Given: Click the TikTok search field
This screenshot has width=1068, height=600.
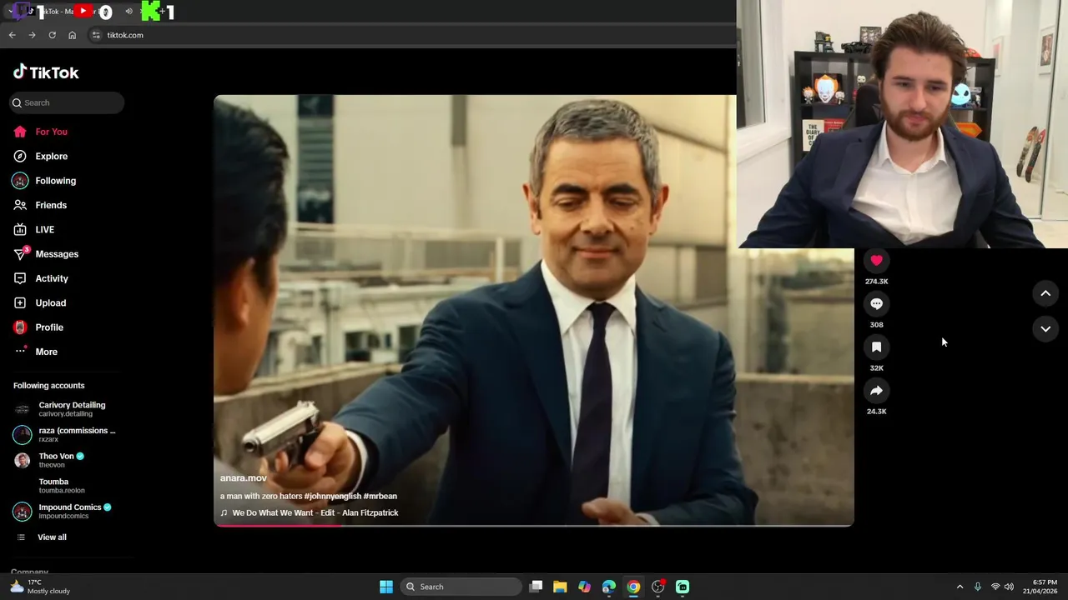Looking at the screenshot, I should [x=67, y=102].
